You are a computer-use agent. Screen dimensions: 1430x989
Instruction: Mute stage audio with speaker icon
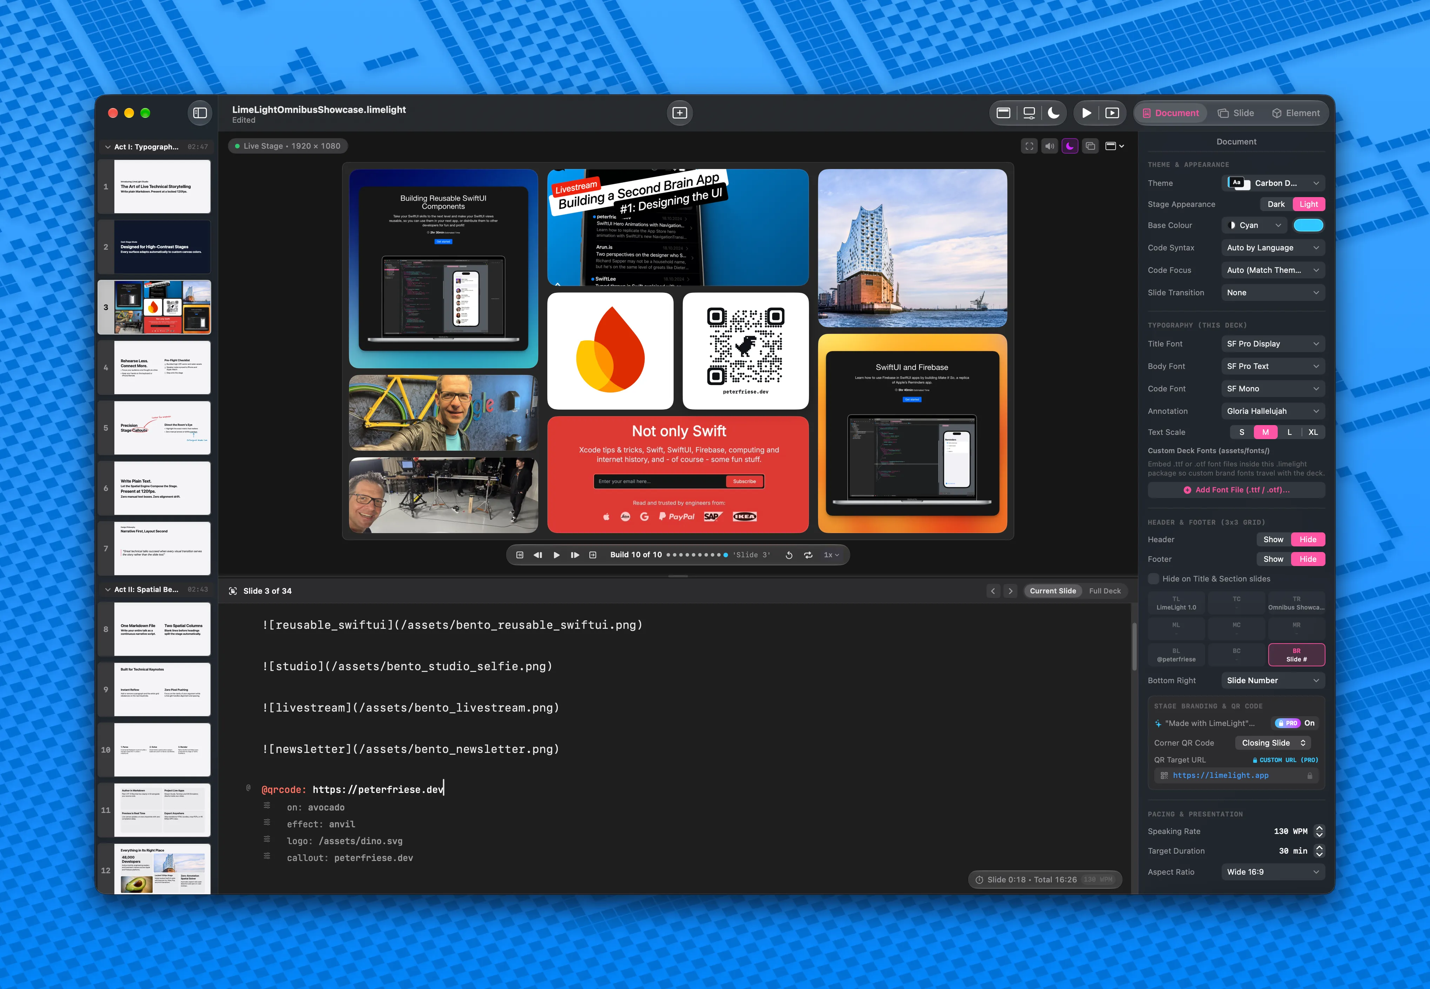click(1049, 146)
